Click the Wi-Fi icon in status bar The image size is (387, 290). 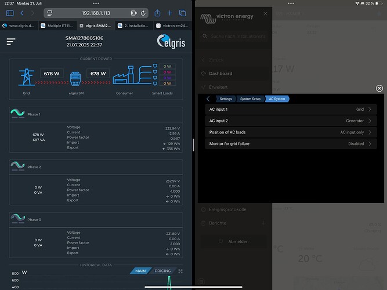(x=357, y=3)
